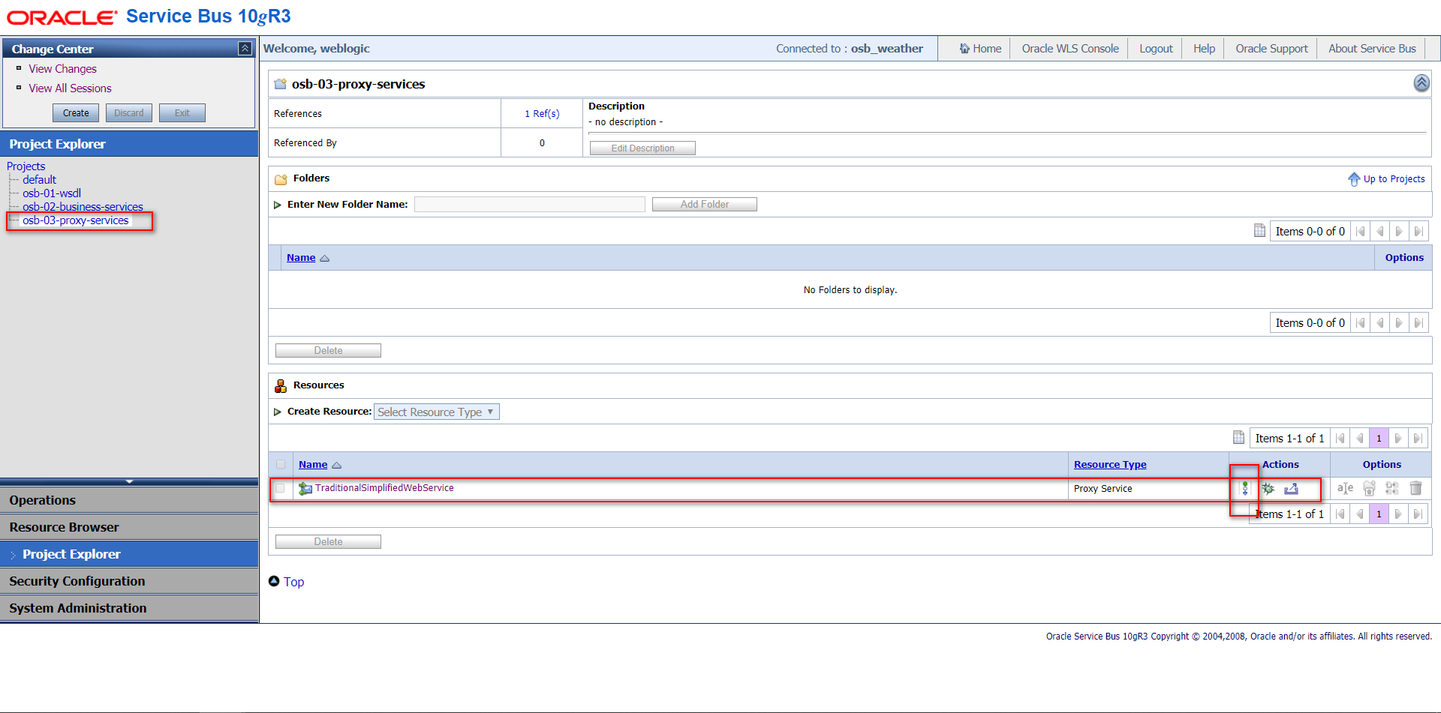Launch test console bug icon for proxy service
The width and height of the screenshot is (1441, 713).
click(x=1268, y=489)
